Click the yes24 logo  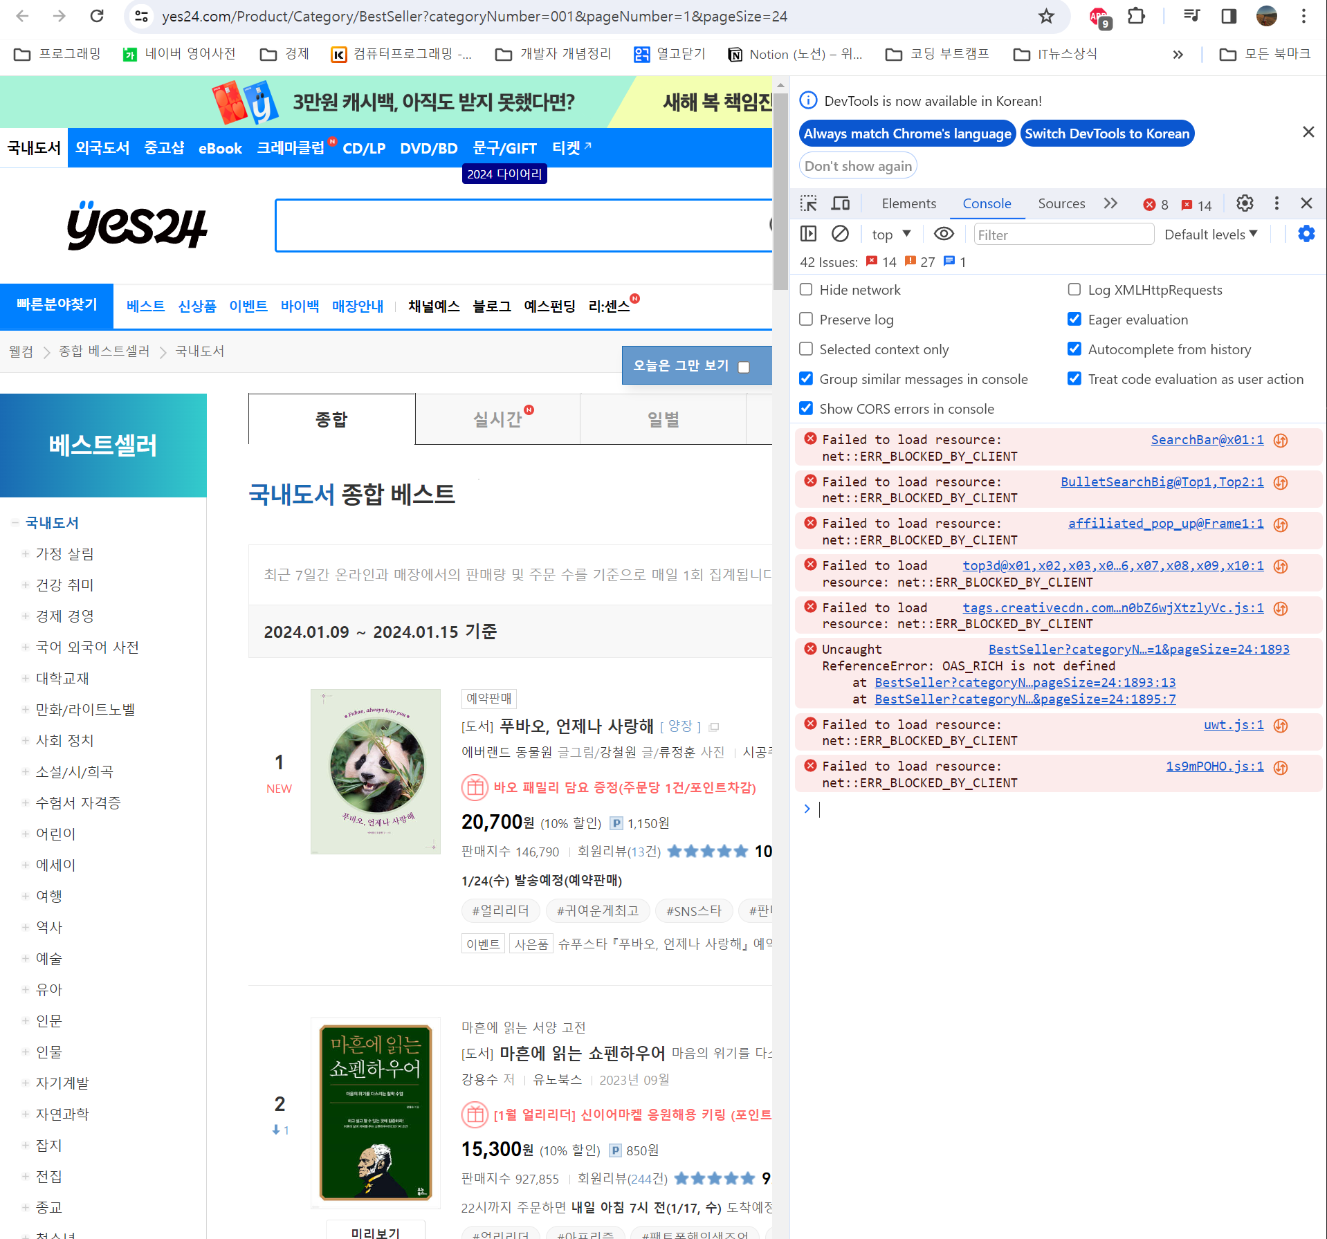137,226
